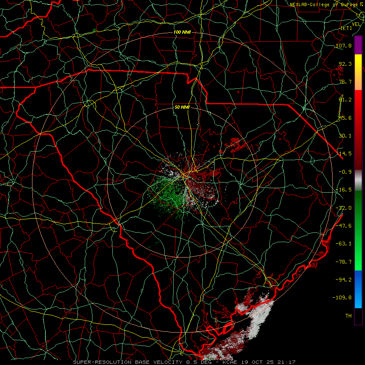Image resolution: width=365 pixels, height=365 pixels.
Task: Click the purple segment of the color bar
Action: point(358,45)
